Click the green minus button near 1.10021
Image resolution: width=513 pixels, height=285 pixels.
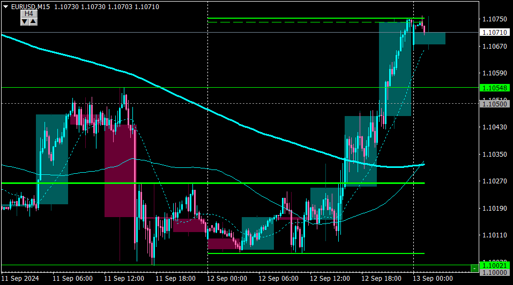474,268
